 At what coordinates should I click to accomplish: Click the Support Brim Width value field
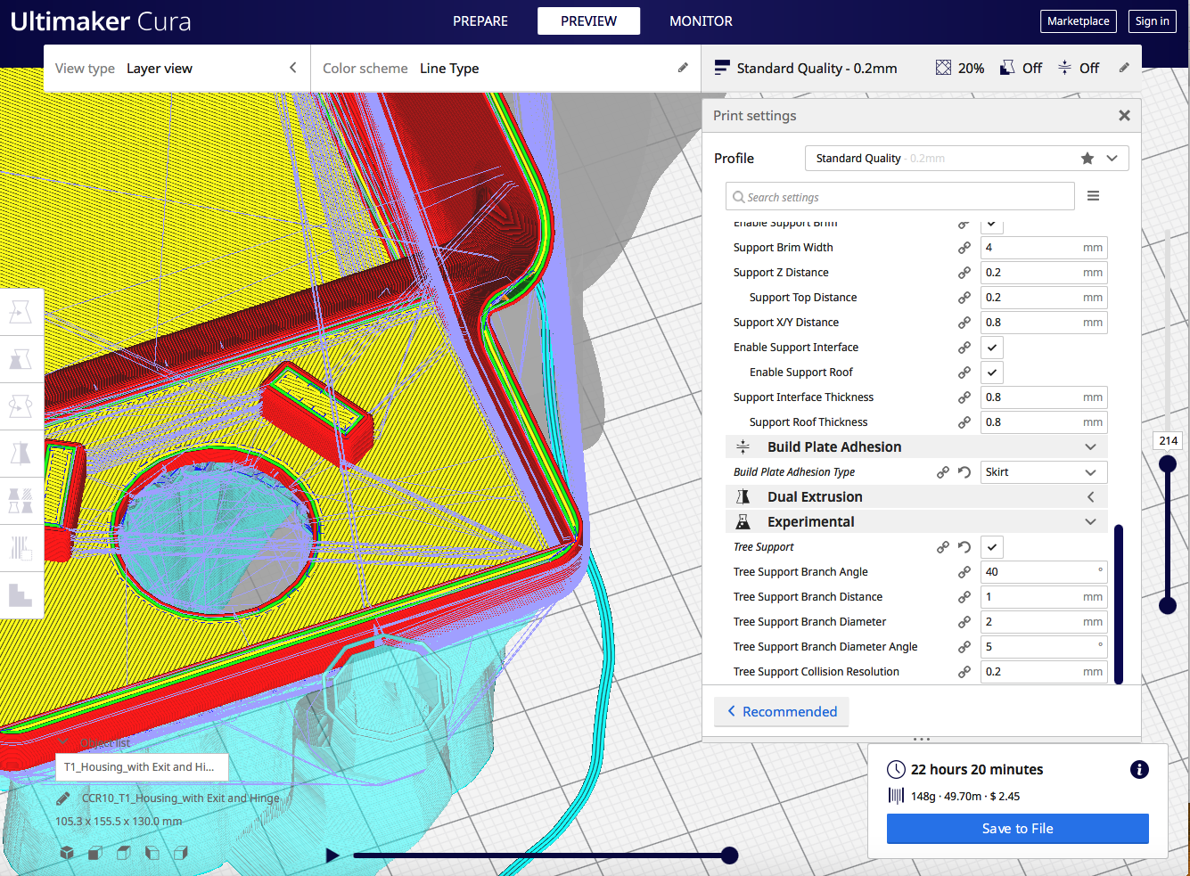click(1044, 248)
